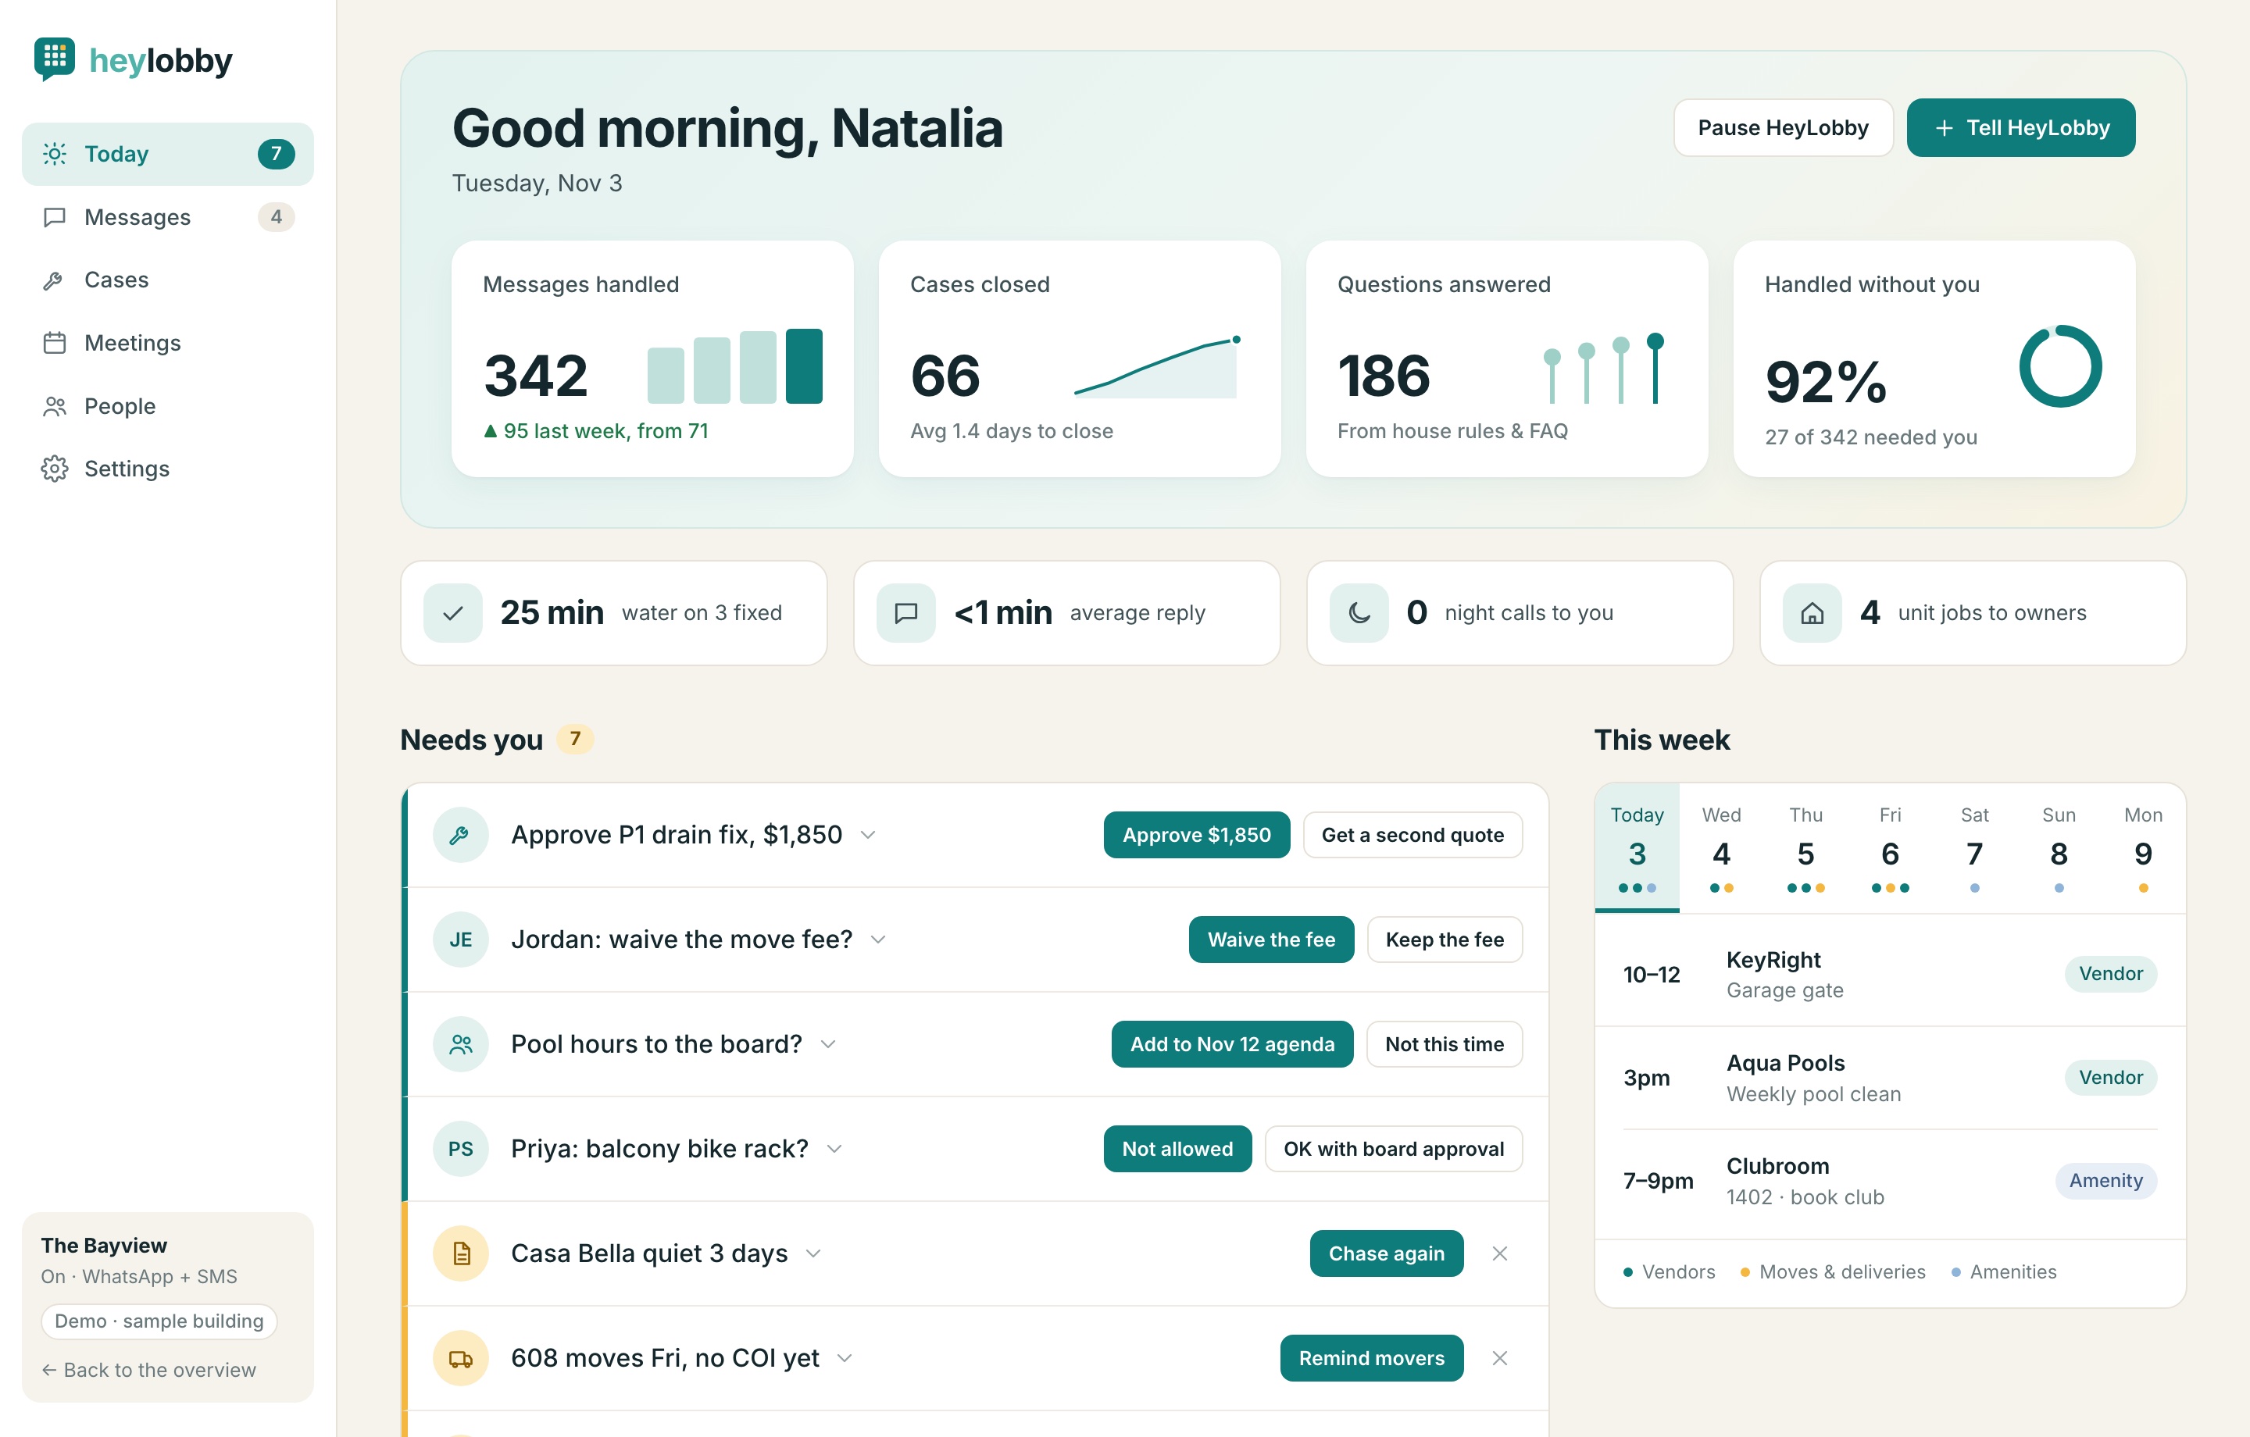Click Back to the overview link
The image size is (2250, 1437).
[149, 1370]
